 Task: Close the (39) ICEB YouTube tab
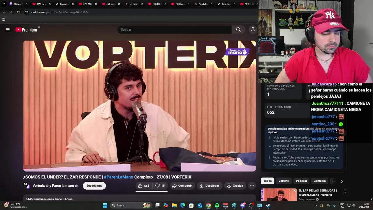(x=165, y=4)
